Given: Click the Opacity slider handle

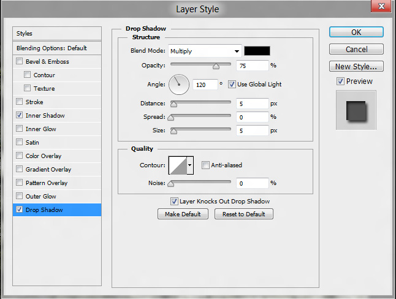Looking at the screenshot, I should click(x=216, y=66).
